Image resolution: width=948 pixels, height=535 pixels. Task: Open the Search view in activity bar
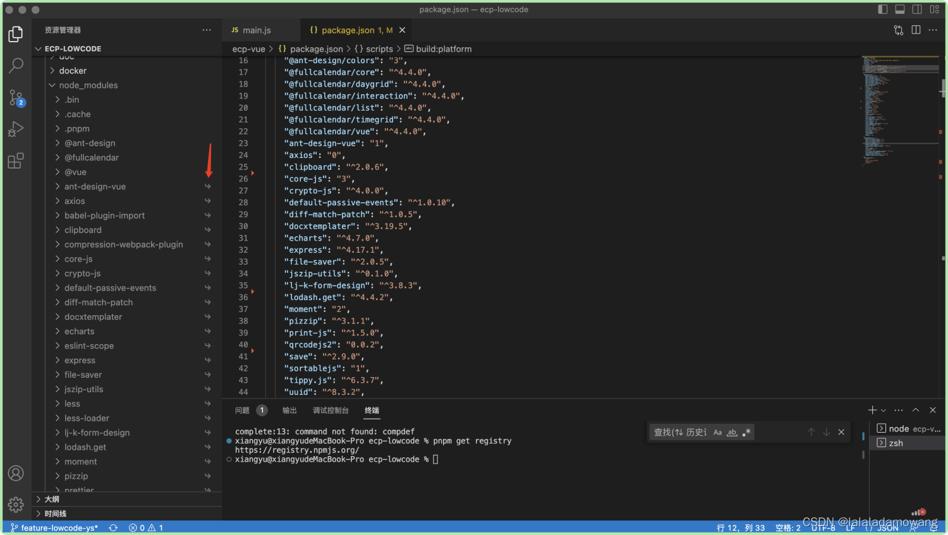tap(16, 65)
